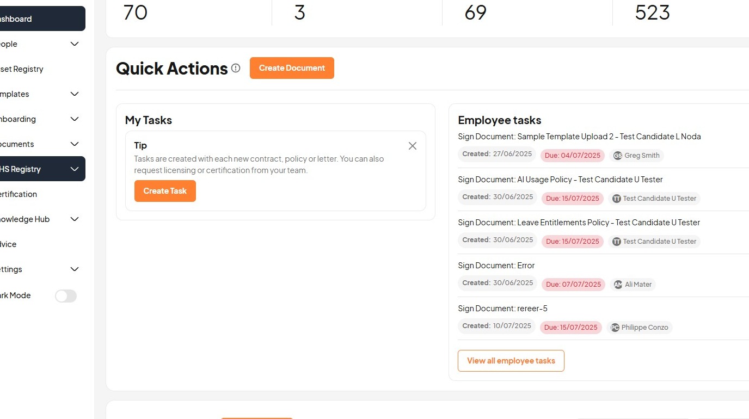The height and width of the screenshot is (419, 749).
Task: Open View all employee tasks
Action: pos(511,361)
